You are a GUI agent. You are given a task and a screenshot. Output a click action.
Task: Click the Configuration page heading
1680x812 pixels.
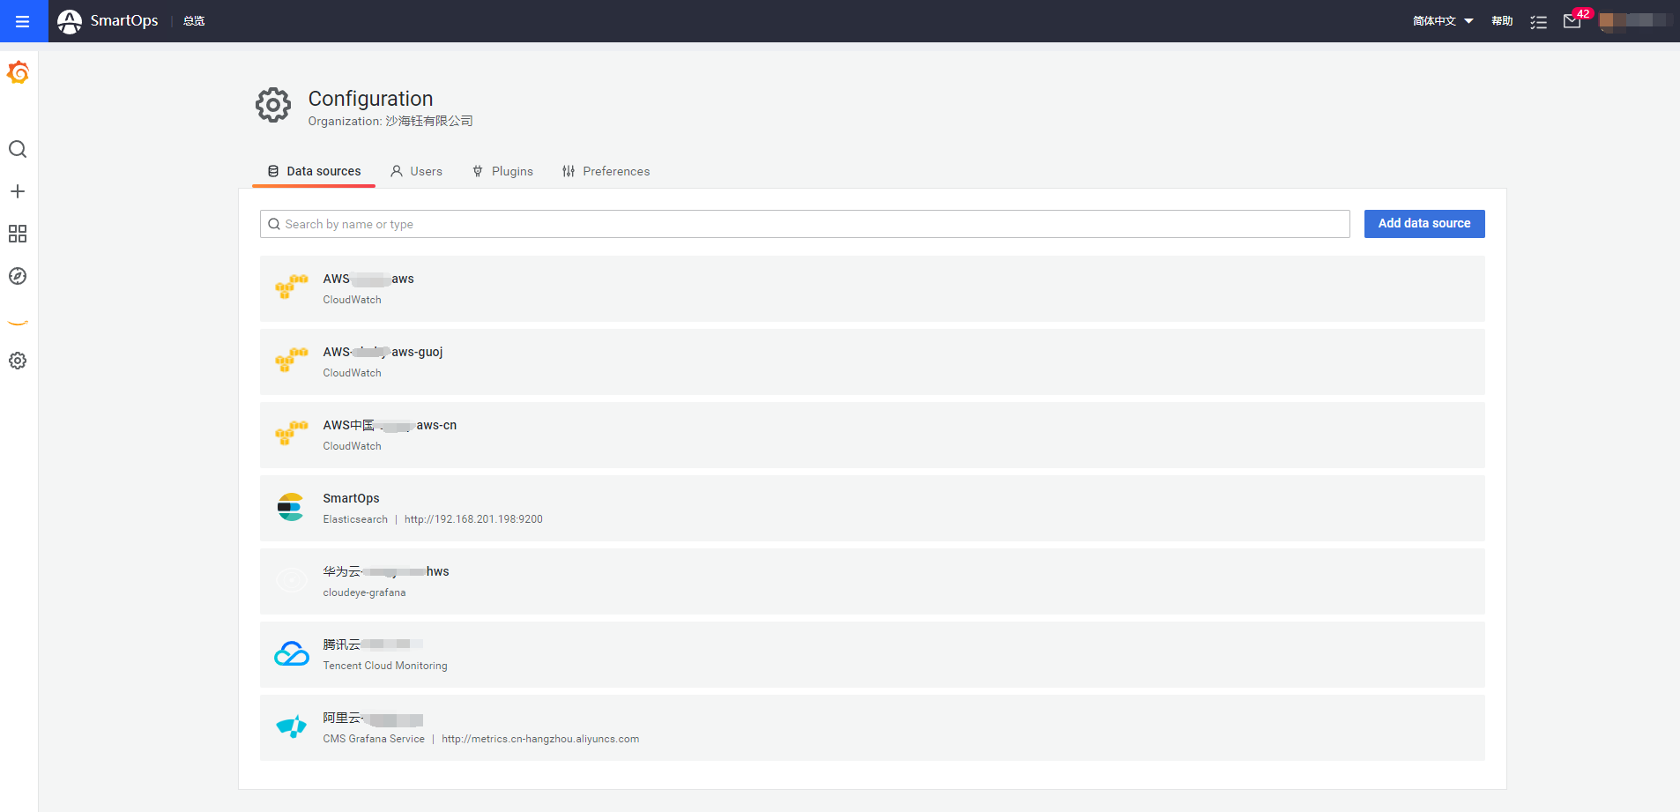pos(370,99)
